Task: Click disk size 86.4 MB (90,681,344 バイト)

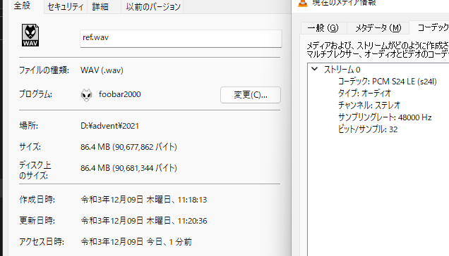Action: pyautogui.click(x=128, y=168)
